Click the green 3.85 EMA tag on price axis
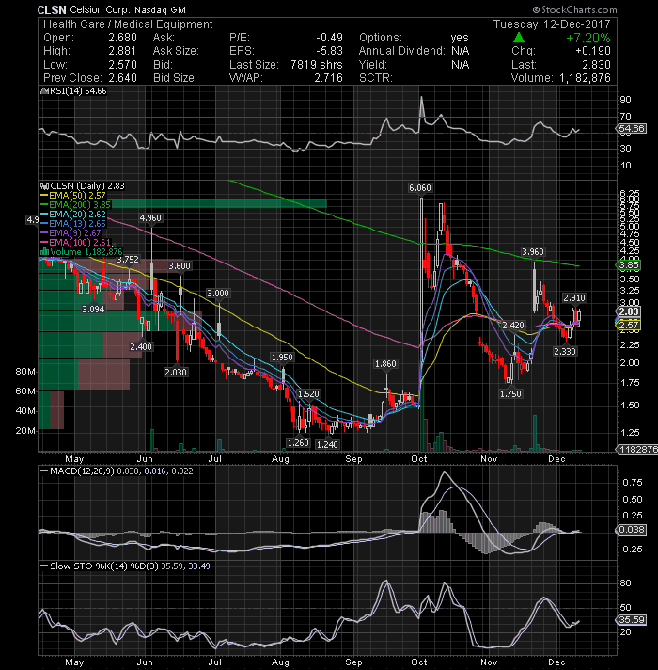 [629, 265]
